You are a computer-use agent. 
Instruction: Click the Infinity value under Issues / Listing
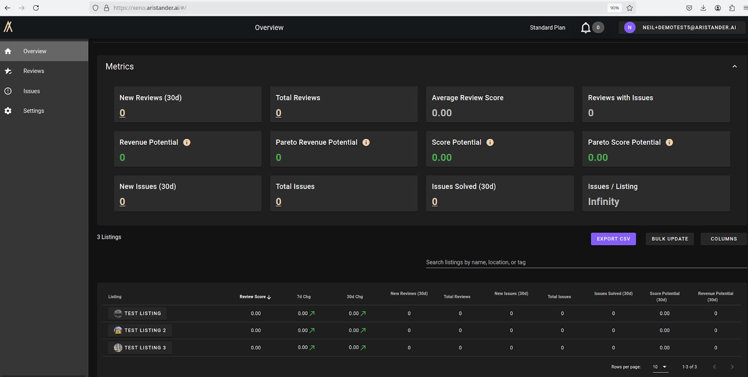pos(604,202)
